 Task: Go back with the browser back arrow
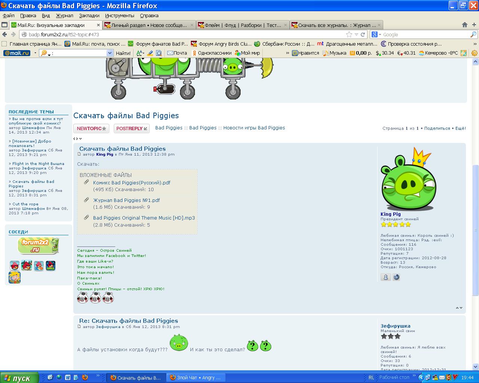pos(5,34)
